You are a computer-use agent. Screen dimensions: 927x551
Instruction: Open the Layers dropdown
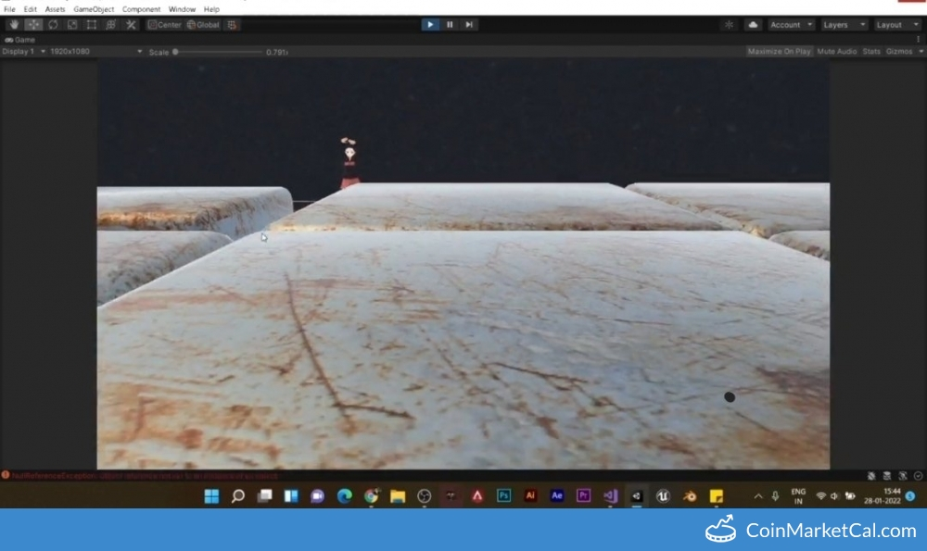tap(844, 25)
